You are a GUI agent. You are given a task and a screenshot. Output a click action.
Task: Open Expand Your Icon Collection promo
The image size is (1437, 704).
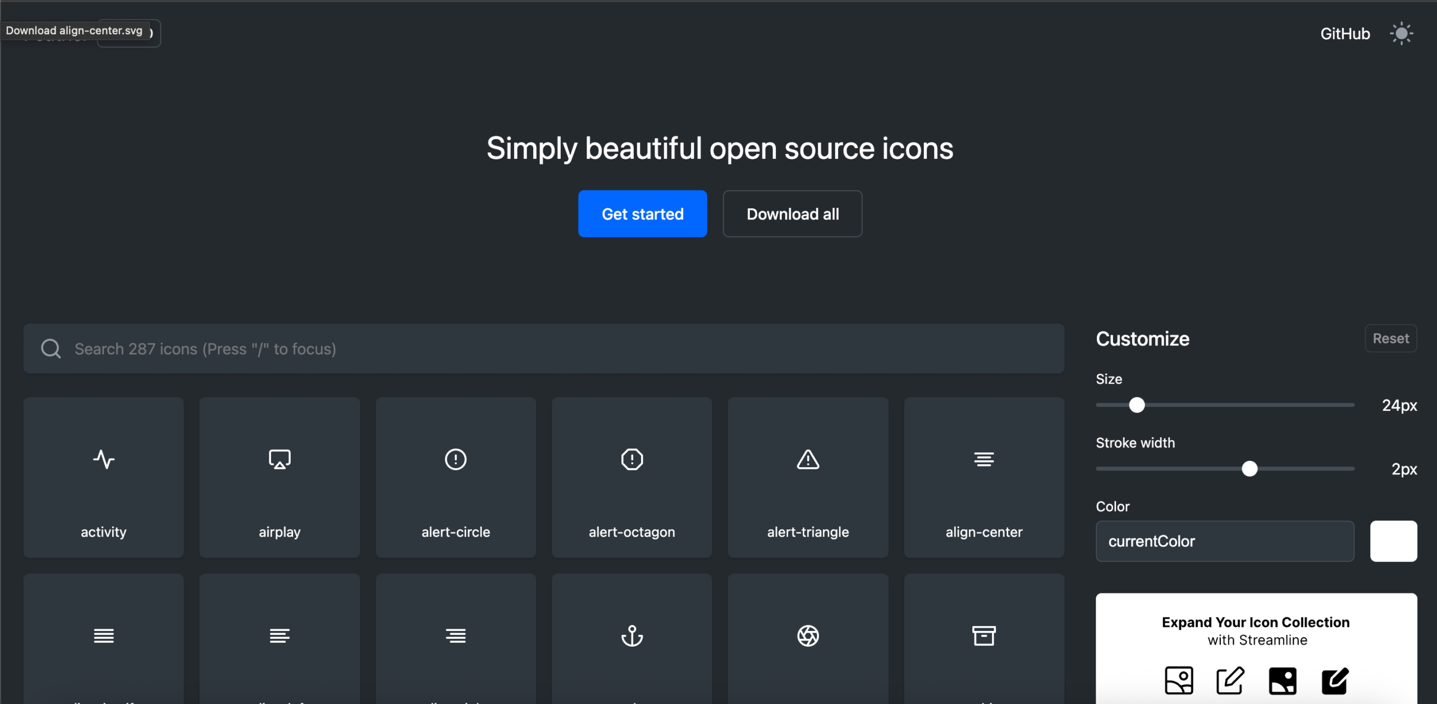point(1256,648)
